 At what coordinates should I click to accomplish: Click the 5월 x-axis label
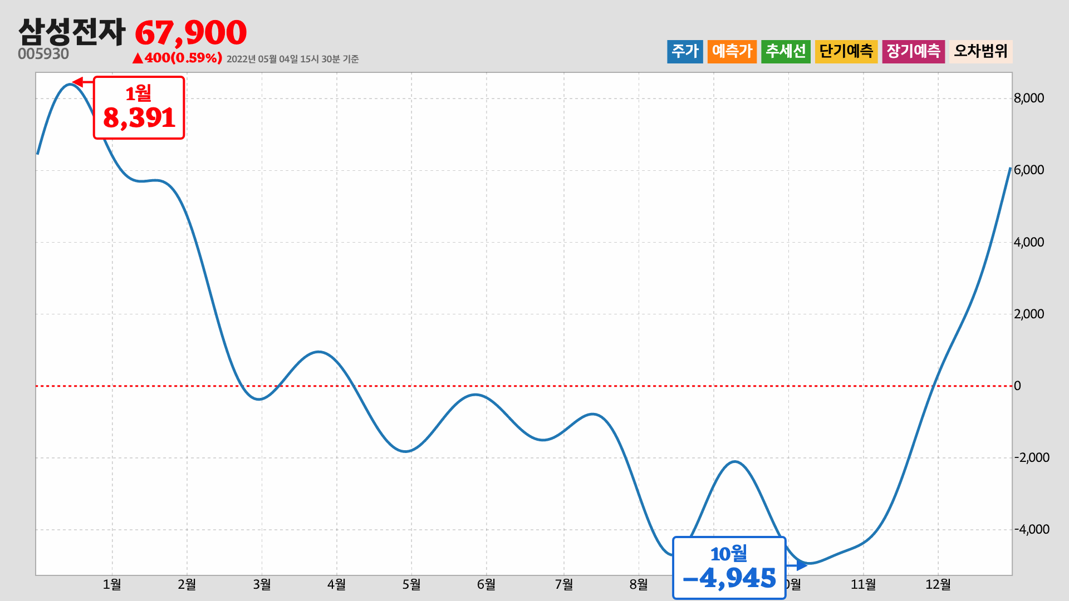tap(411, 584)
